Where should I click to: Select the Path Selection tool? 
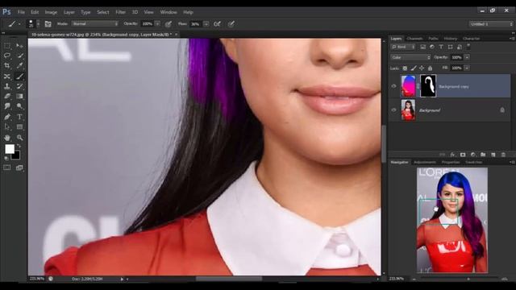pos(7,127)
